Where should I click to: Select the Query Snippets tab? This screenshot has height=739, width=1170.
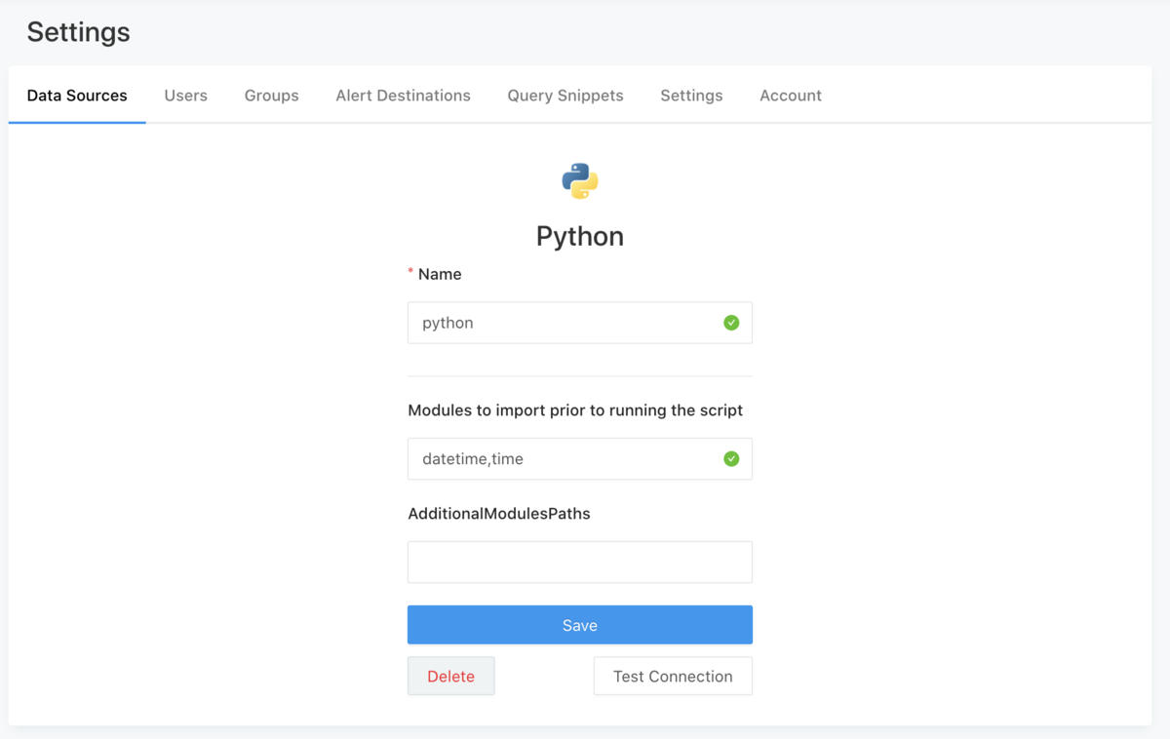(565, 96)
